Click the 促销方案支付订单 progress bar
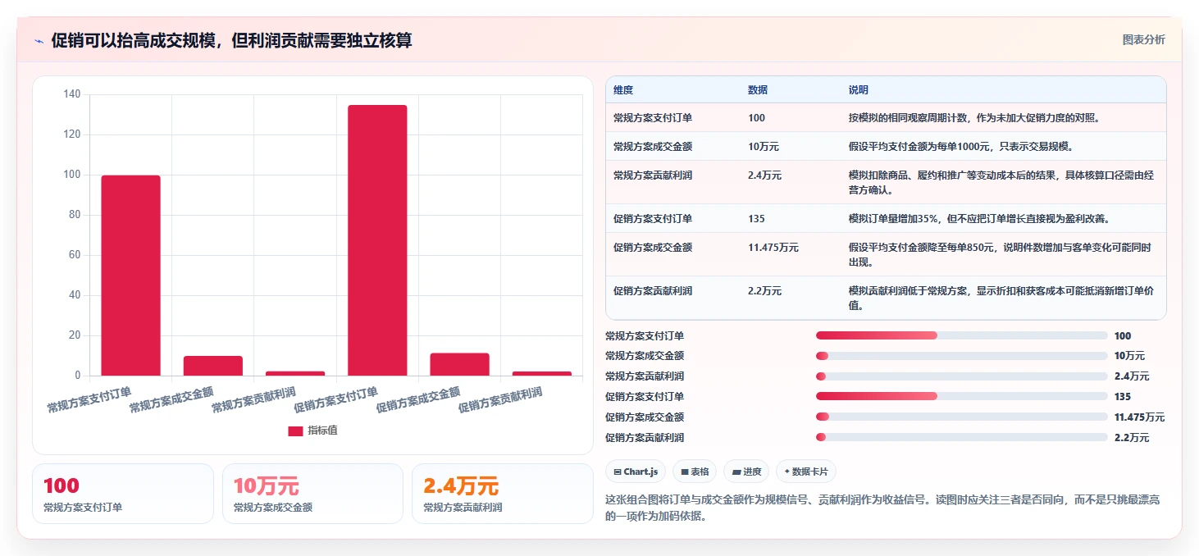Viewport: 1199px width, 556px height. click(961, 396)
